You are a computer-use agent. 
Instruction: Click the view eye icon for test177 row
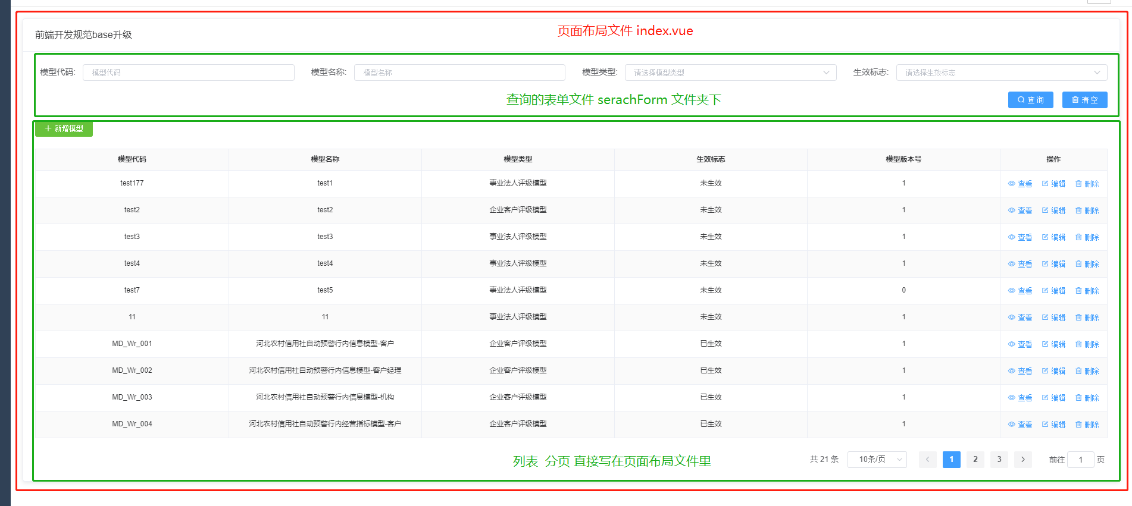[1011, 184]
